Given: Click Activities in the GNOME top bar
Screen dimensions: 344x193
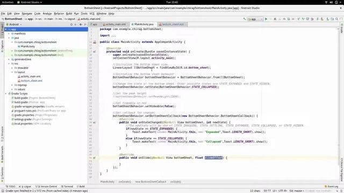Looking at the screenshot, I should 8,2.
